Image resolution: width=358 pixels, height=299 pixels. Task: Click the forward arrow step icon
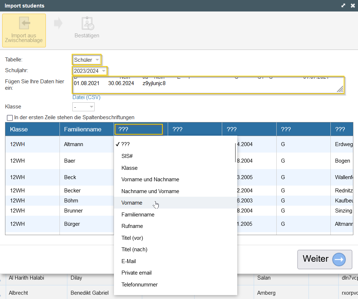[58, 24]
